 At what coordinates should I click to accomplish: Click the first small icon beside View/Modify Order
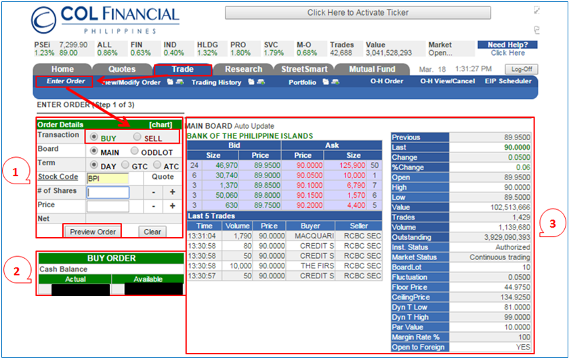click(x=170, y=82)
